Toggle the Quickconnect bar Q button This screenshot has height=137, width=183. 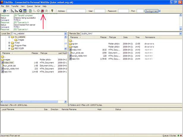(20, 11)
